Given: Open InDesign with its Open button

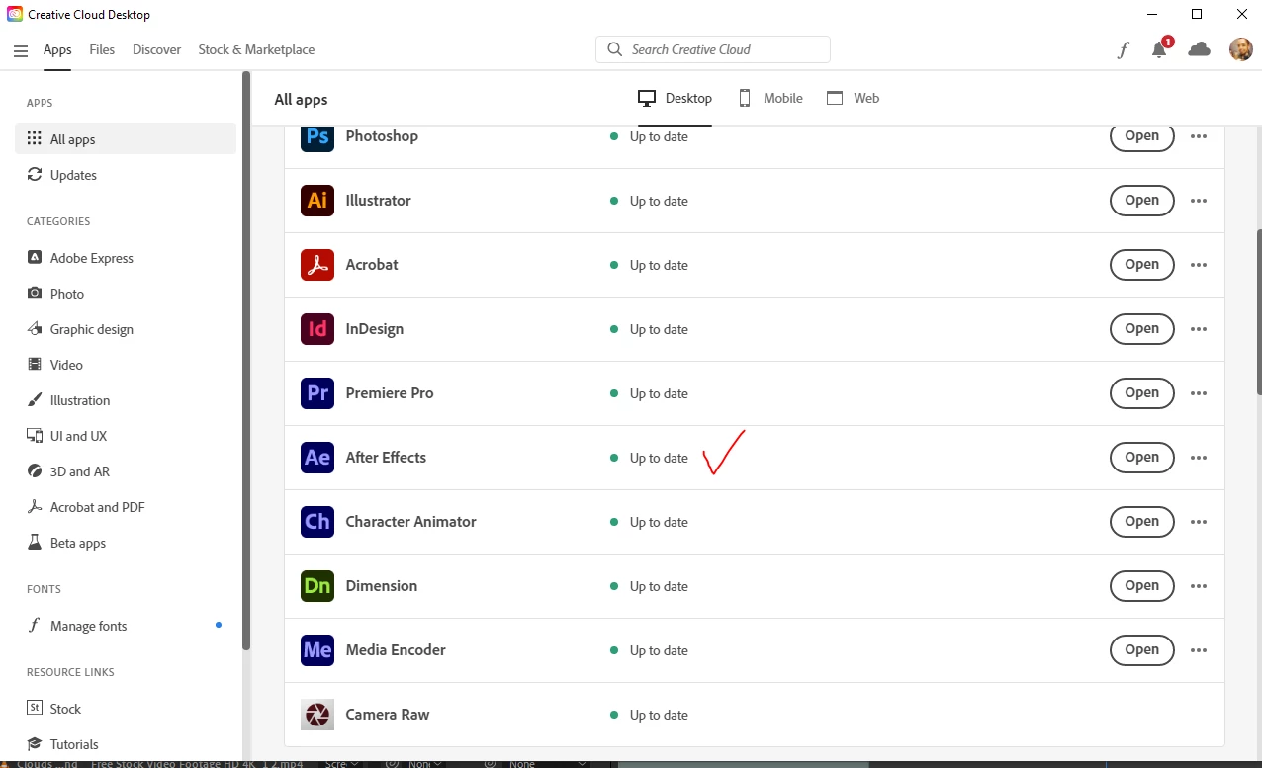Looking at the screenshot, I should coord(1142,328).
